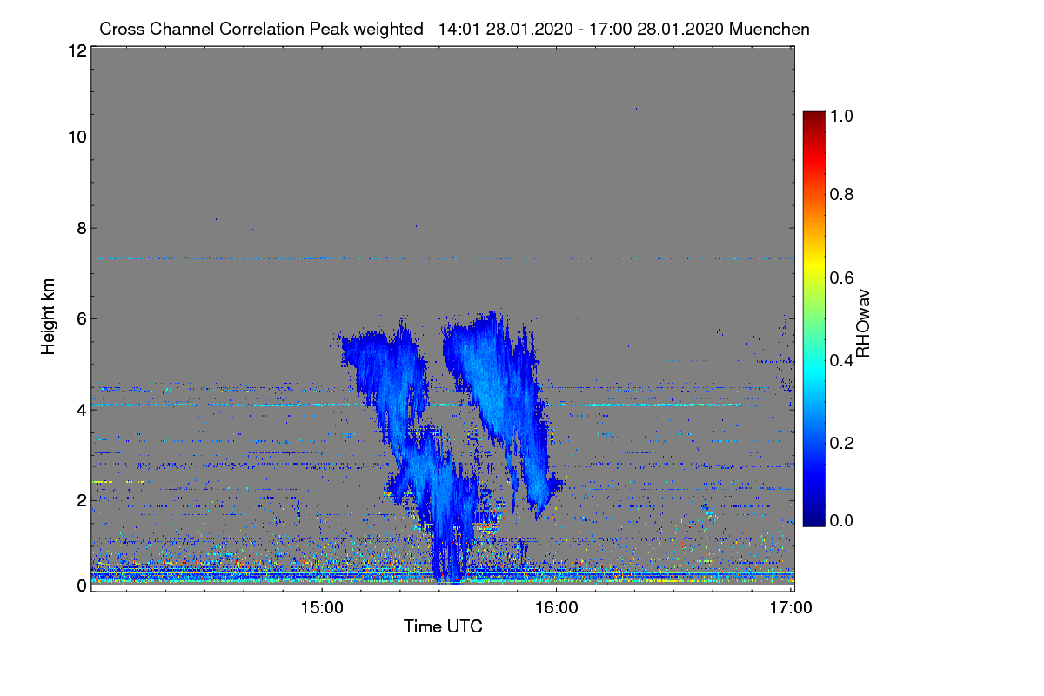Click the height tick label '2'
This screenshot has height=696, width=1044.
(81, 499)
